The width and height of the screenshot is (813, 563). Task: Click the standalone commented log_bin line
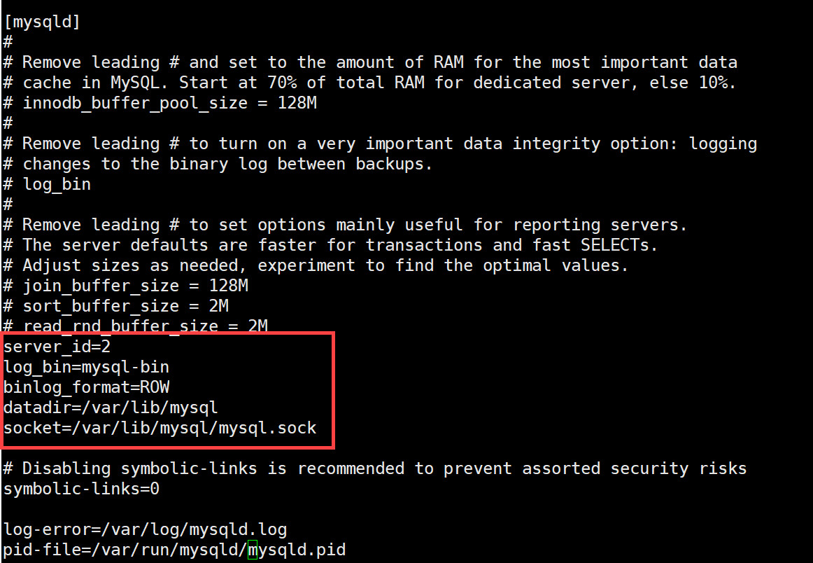click(57, 184)
